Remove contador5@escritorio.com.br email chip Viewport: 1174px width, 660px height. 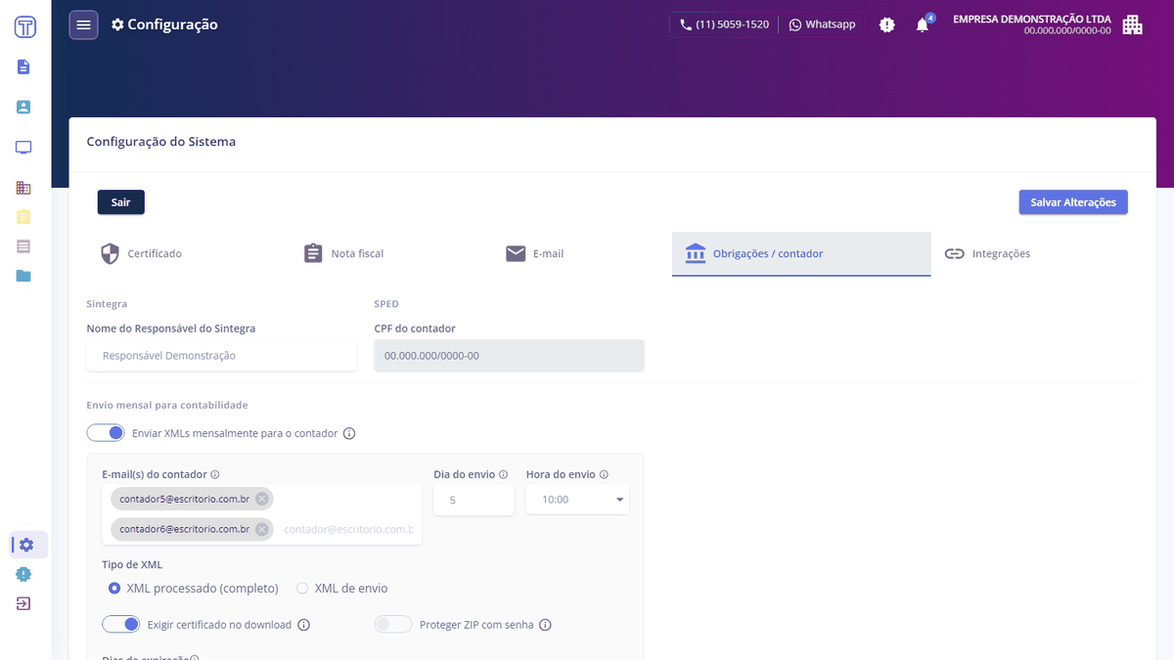[x=261, y=499]
